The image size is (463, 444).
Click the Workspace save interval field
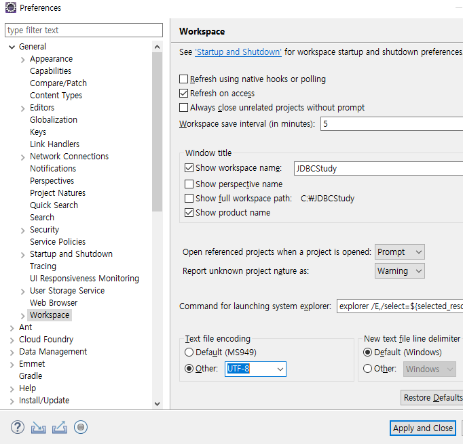point(392,123)
